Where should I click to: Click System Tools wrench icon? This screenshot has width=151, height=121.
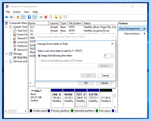(11, 27)
